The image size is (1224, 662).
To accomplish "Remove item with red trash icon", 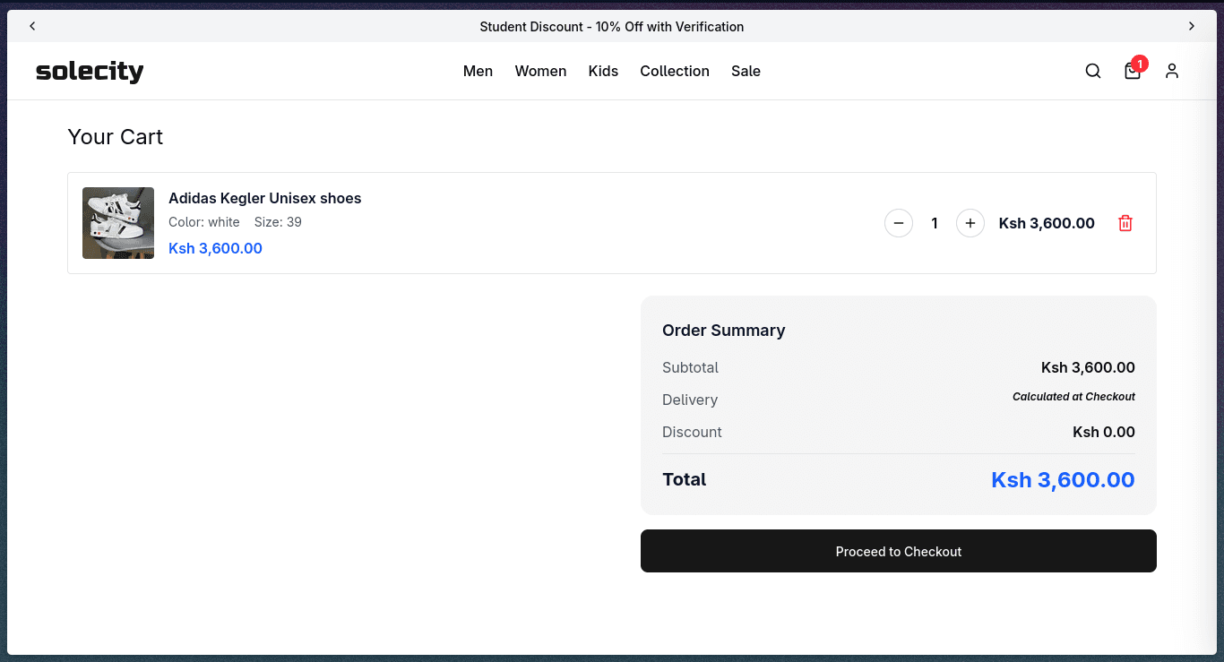I will click(1125, 223).
